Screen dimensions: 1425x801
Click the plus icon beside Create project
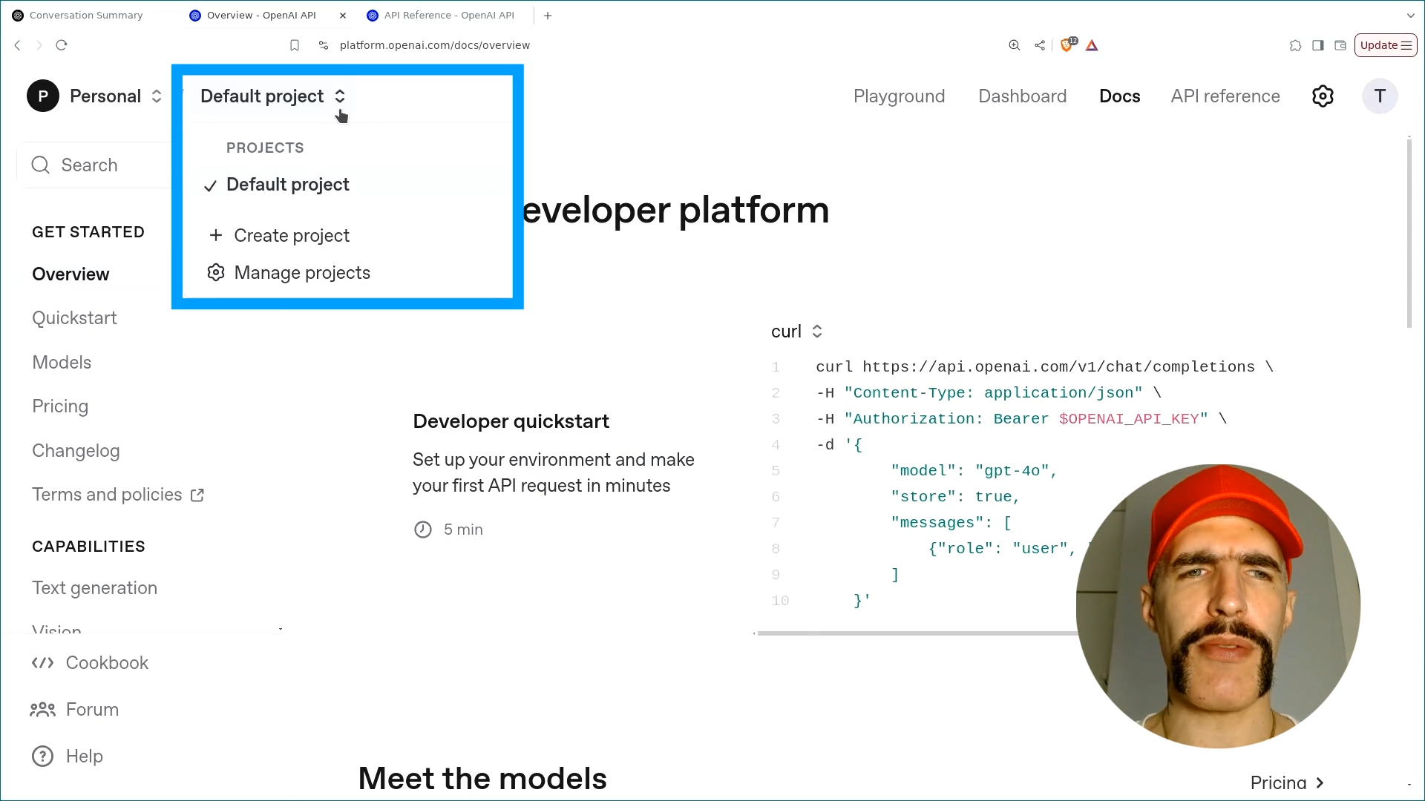[x=216, y=235]
